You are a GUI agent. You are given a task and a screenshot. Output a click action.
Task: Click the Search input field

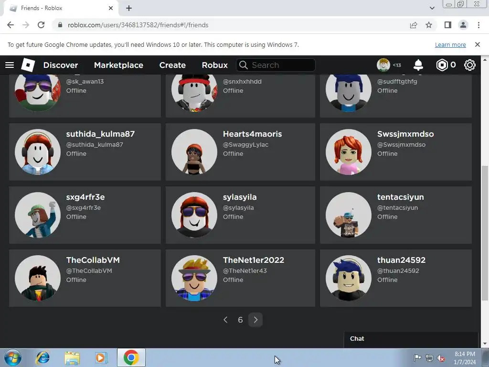pyautogui.click(x=276, y=65)
